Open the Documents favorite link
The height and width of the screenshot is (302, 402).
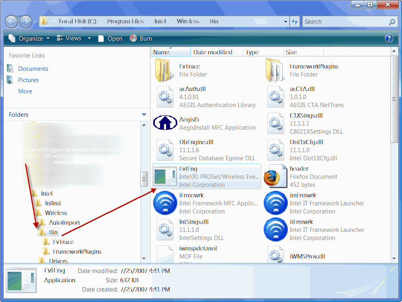pos(33,68)
